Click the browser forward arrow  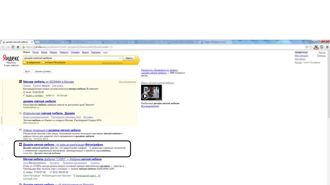(x=8, y=47)
